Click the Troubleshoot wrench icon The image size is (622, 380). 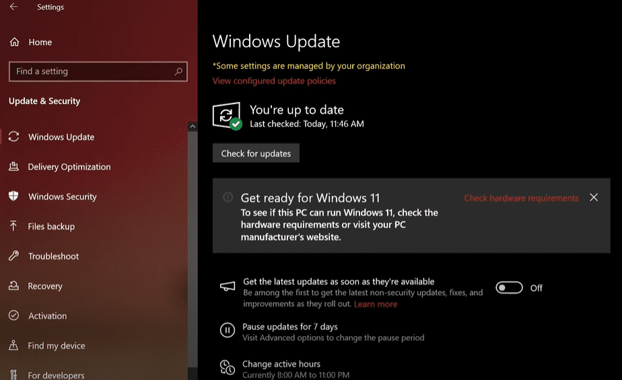13,256
